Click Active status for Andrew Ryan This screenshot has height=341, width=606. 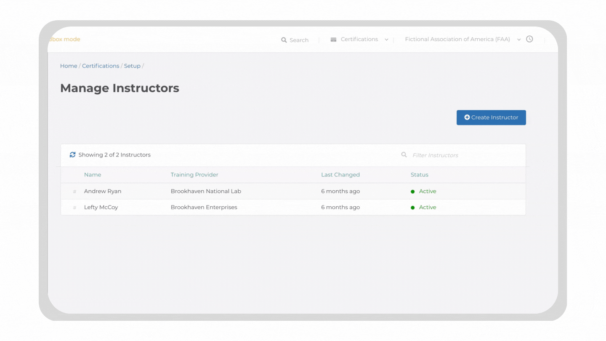pos(428,191)
